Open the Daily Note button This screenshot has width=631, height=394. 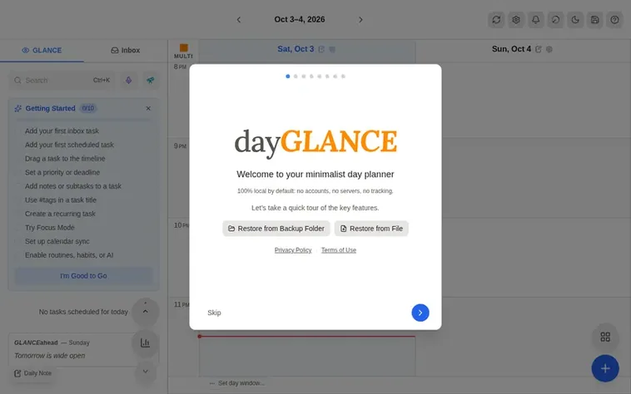point(33,373)
